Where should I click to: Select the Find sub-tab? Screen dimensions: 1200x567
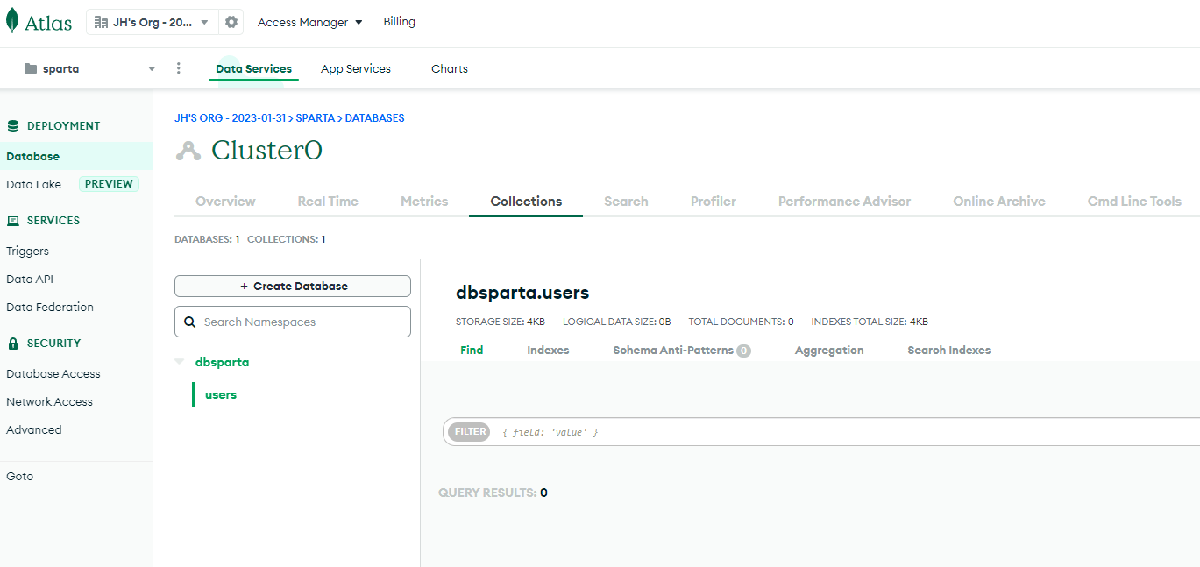point(472,350)
